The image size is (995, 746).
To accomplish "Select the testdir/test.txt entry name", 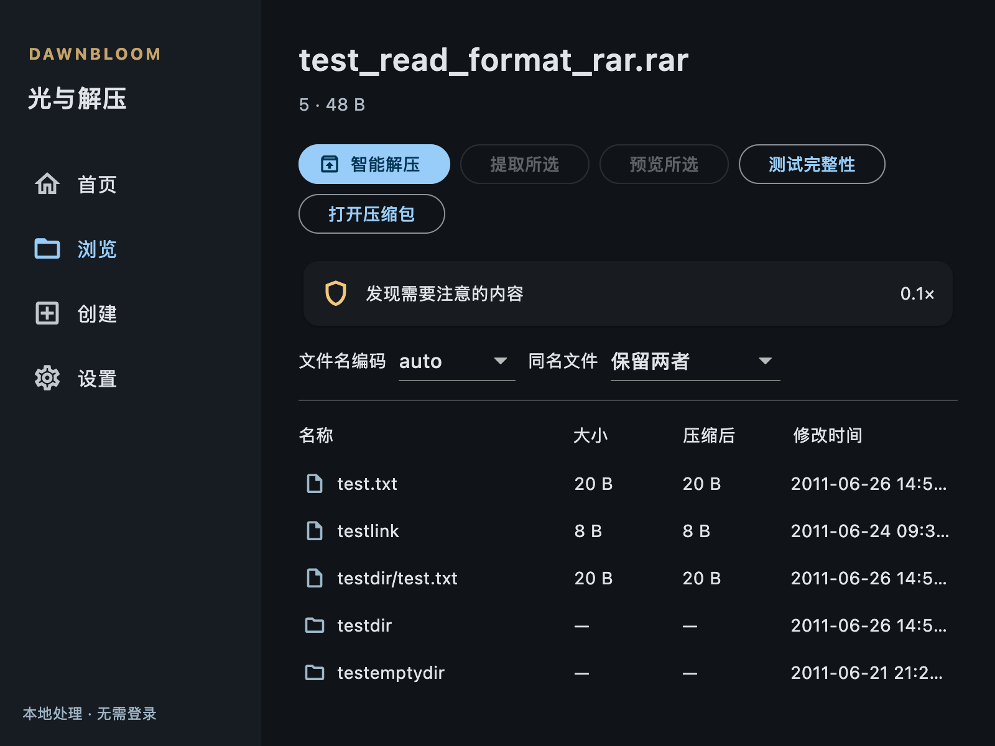I will (397, 578).
